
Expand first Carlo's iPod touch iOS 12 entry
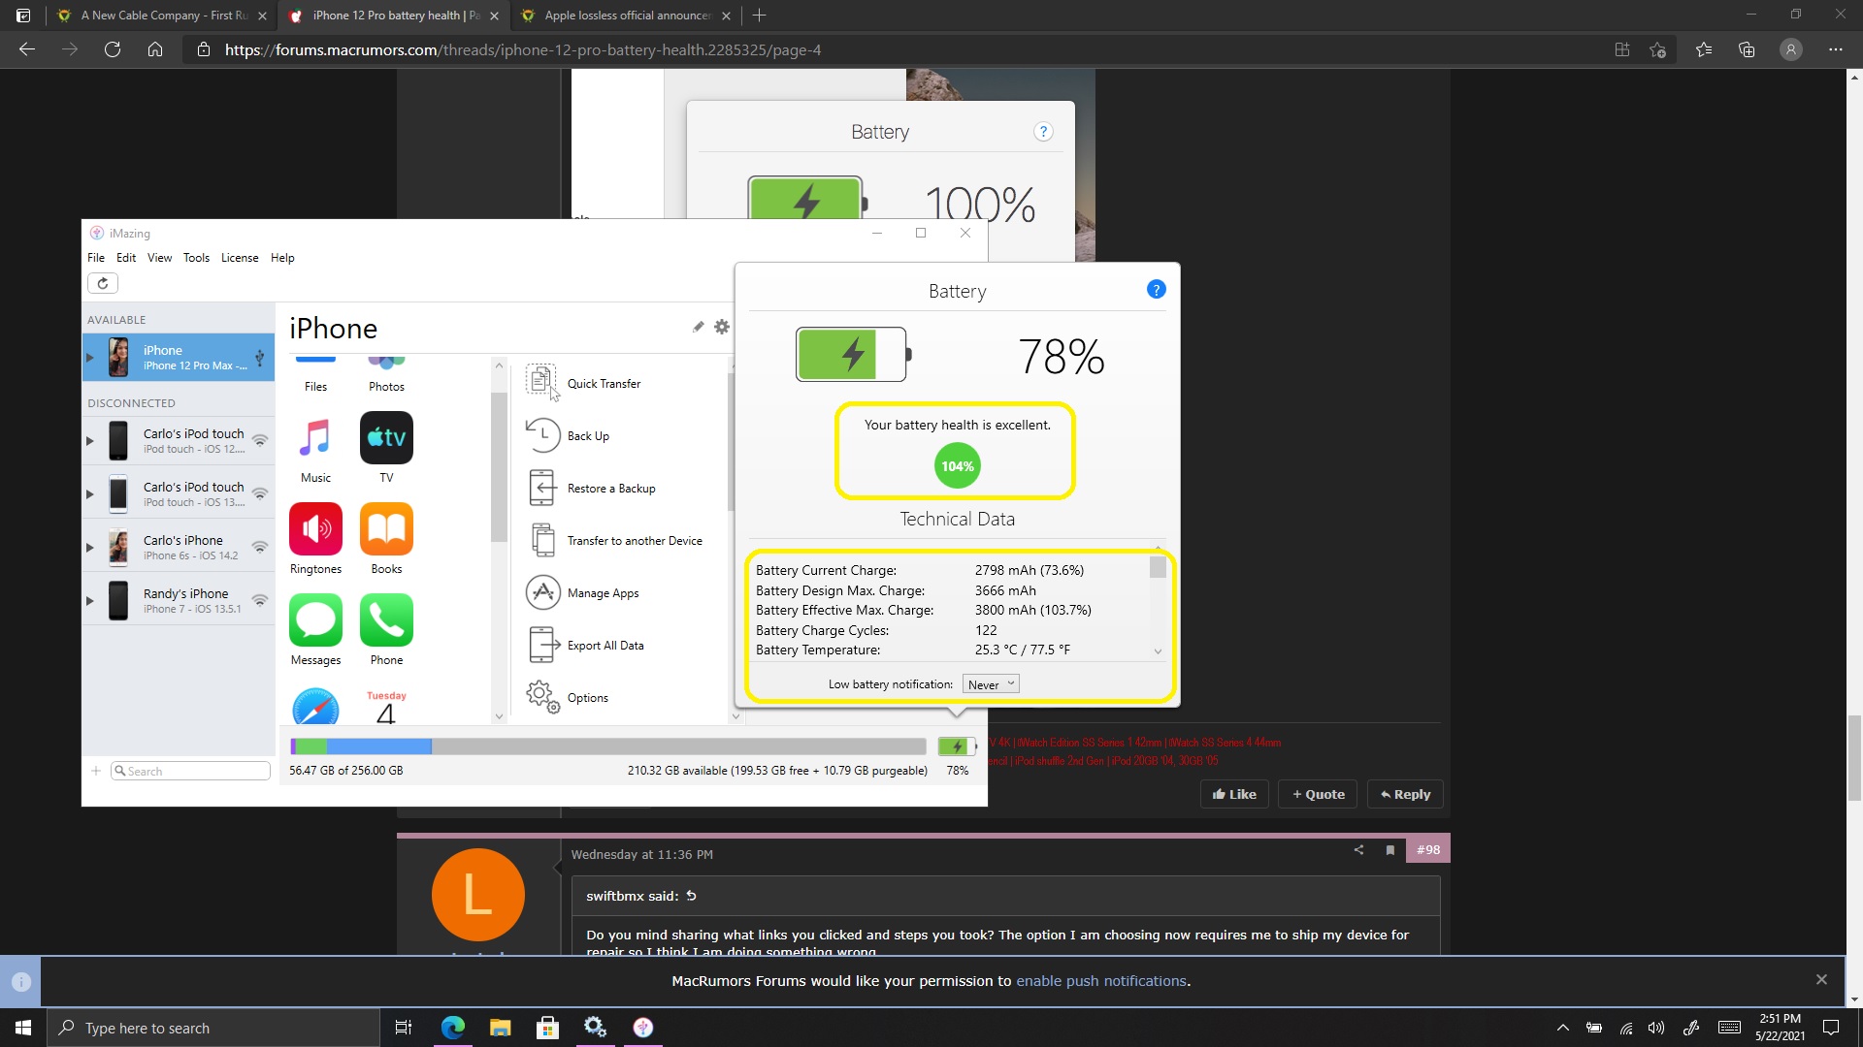(90, 441)
